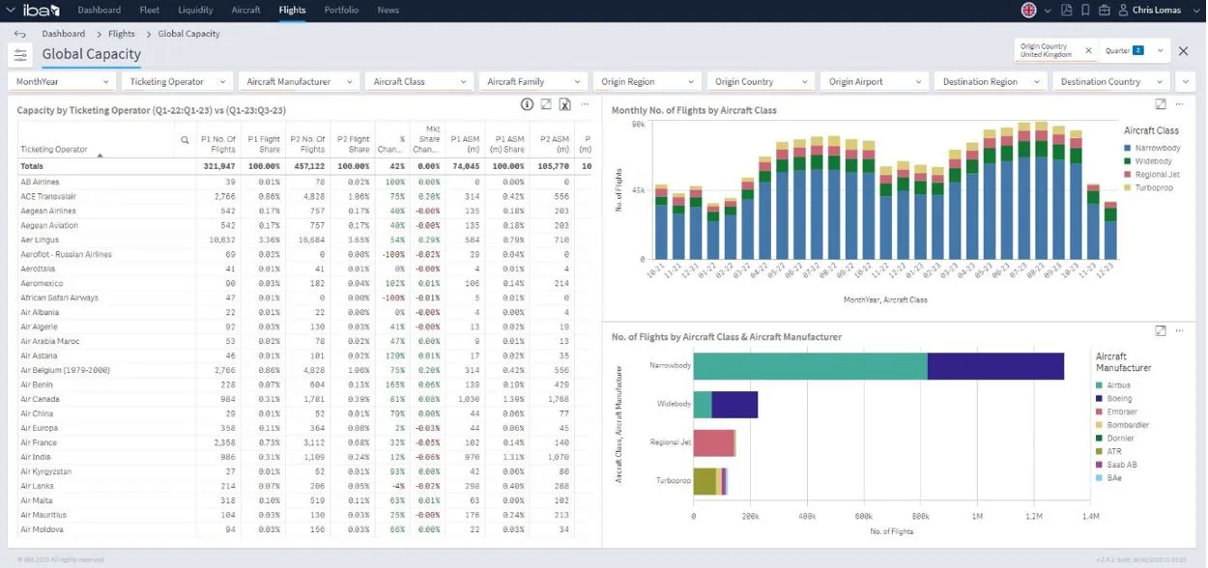Screen dimensions: 1208x568
Task: Click the bookmark icon in the top bar
Action: tap(1084, 10)
